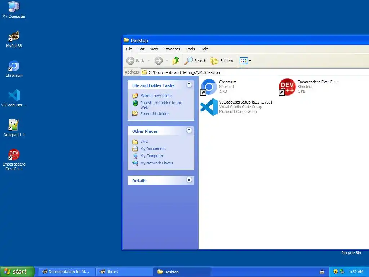
Task: Click security shield tray icon
Action: [335, 272]
